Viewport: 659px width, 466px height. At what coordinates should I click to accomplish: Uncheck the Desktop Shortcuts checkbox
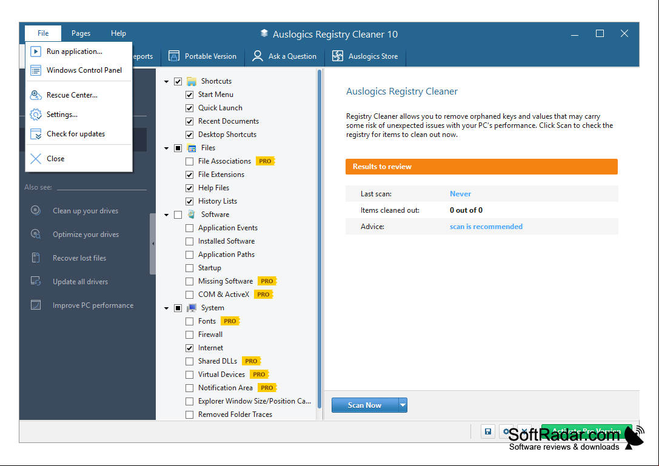(190, 135)
